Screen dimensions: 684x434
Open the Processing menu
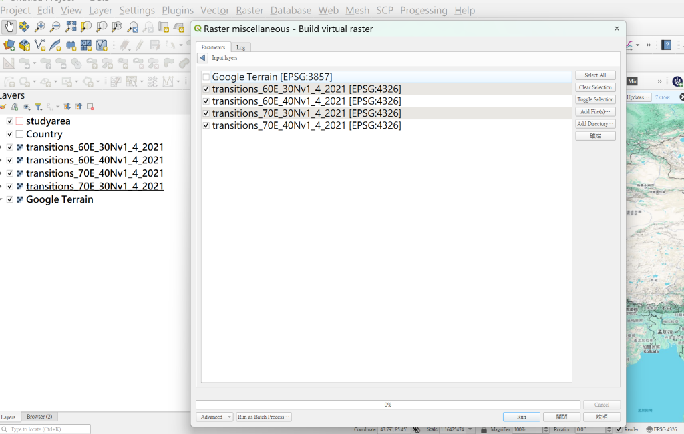click(x=423, y=11)
